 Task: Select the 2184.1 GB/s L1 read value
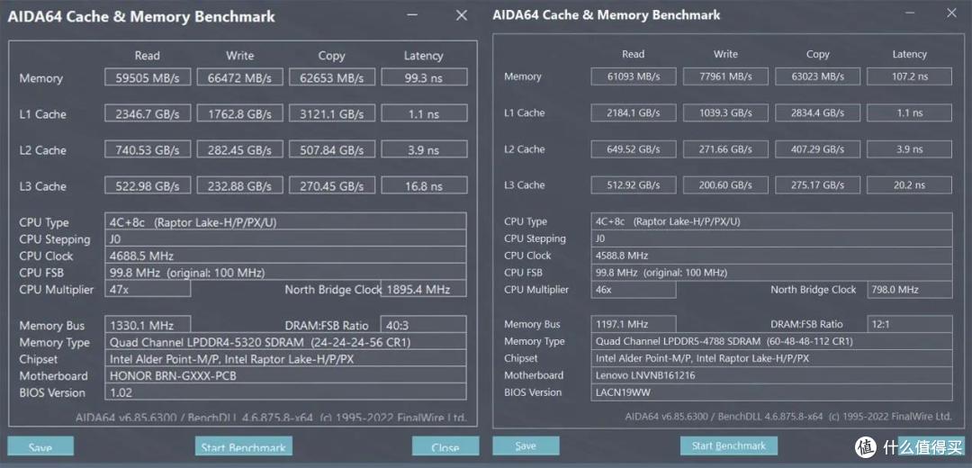tap(633, 112)
